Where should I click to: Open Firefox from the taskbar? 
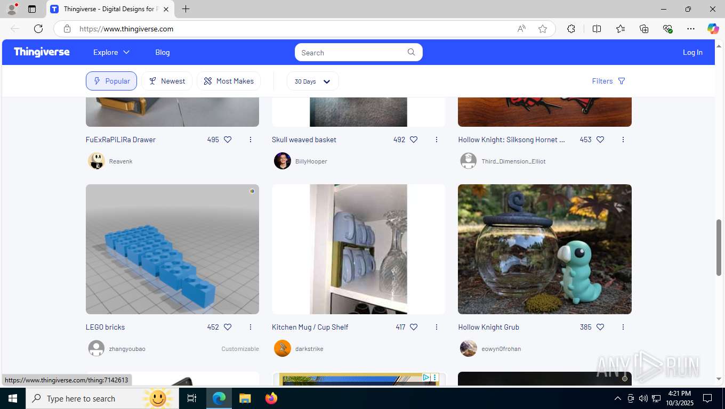click(x=271, y=398)
